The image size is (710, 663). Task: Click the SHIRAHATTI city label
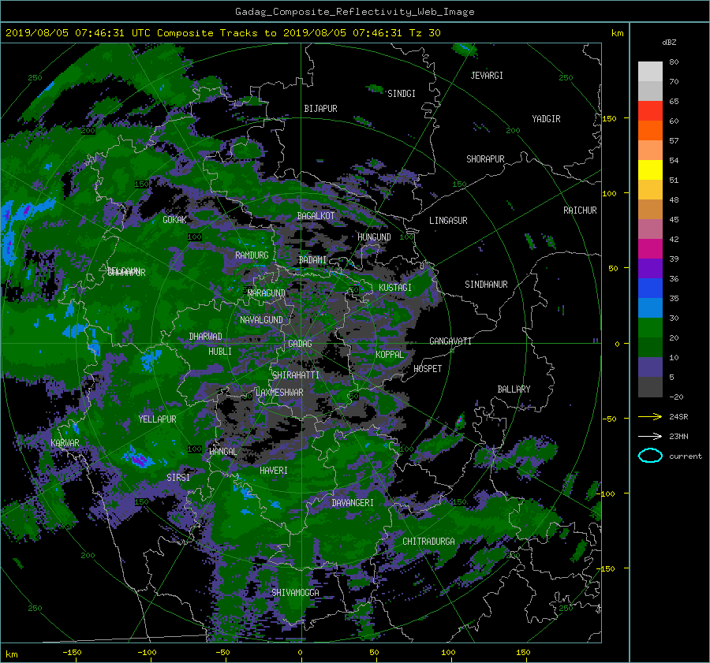[x=296, y=375]
